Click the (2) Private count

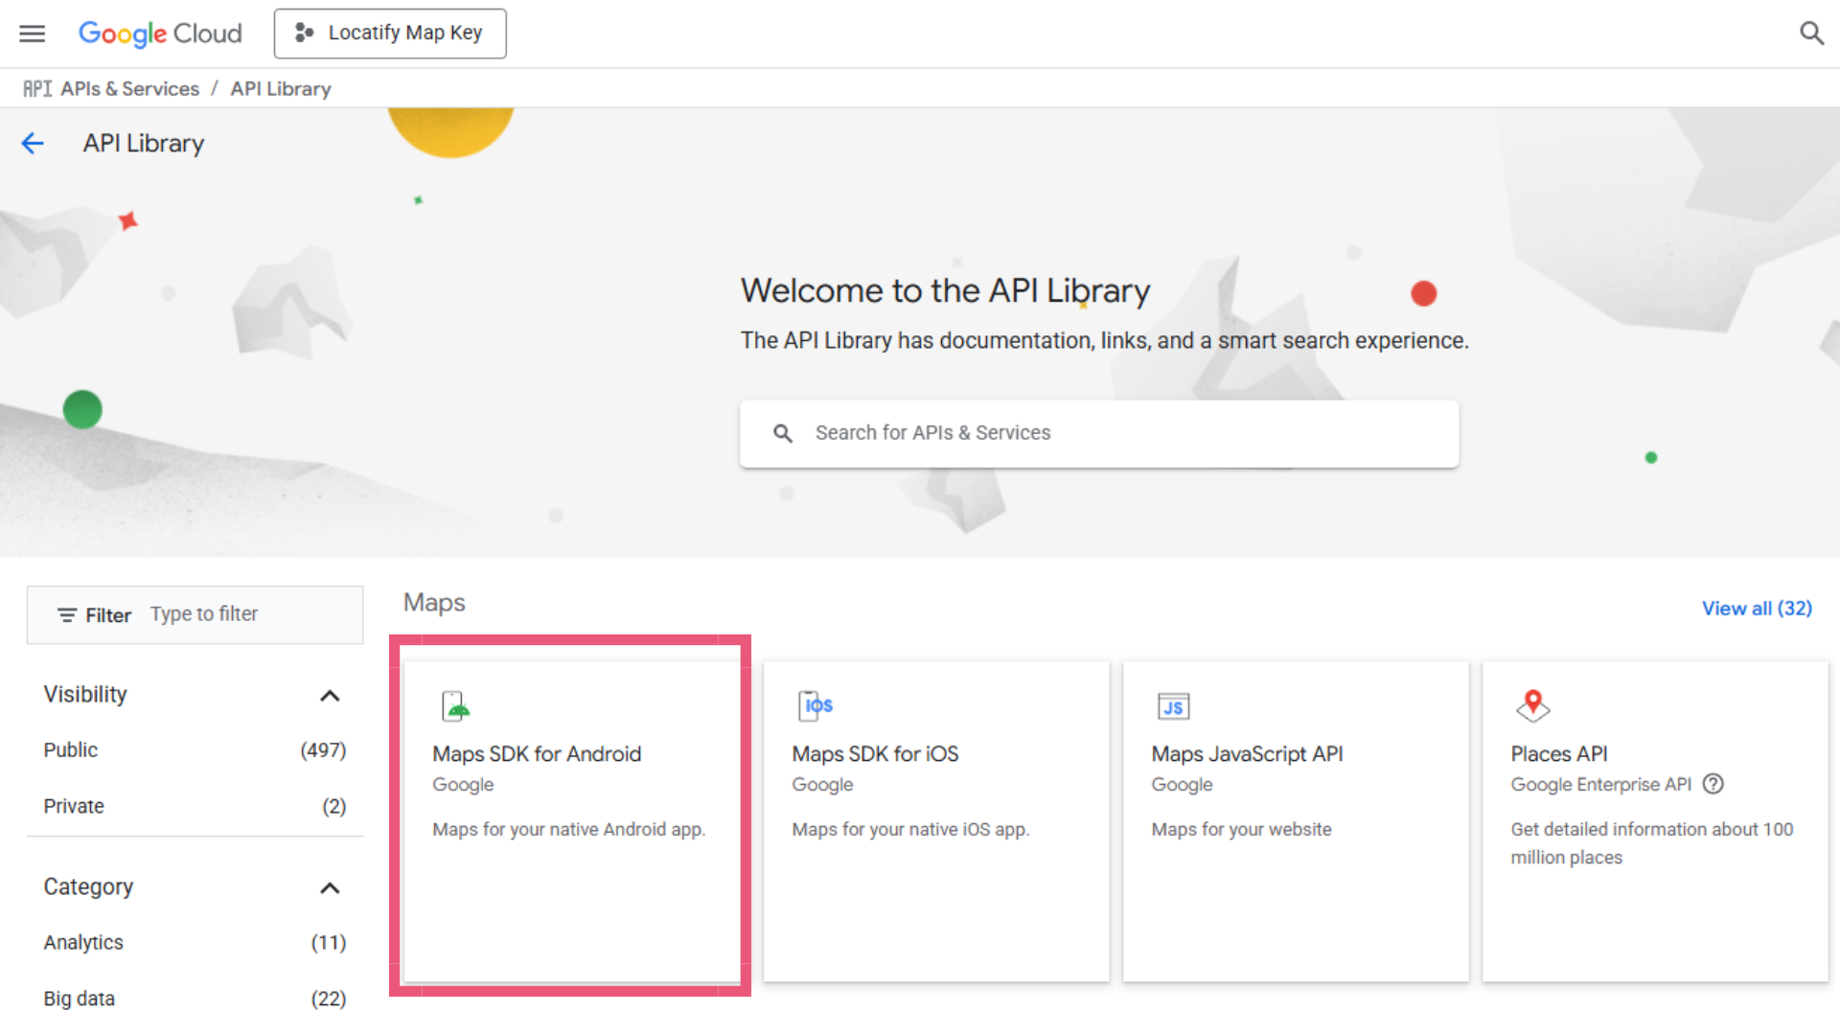point(333,807)
